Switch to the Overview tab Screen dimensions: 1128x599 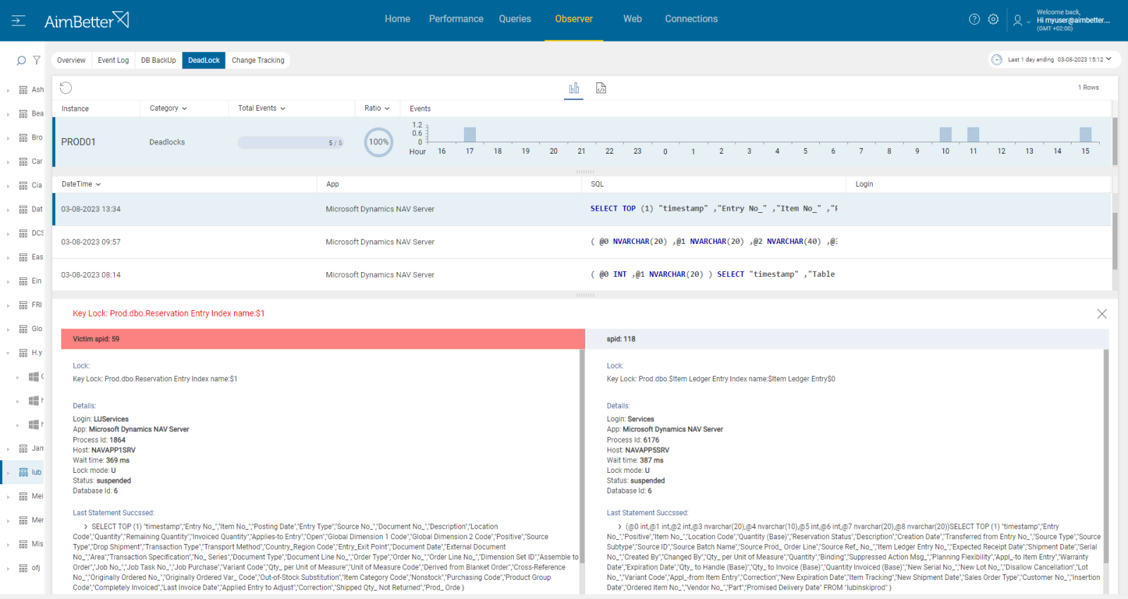coord(71,61)
